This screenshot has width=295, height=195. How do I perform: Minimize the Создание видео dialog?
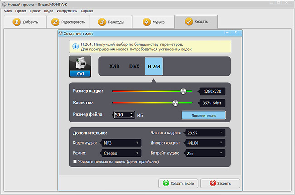pyautogui.click(x=227, y=32)
